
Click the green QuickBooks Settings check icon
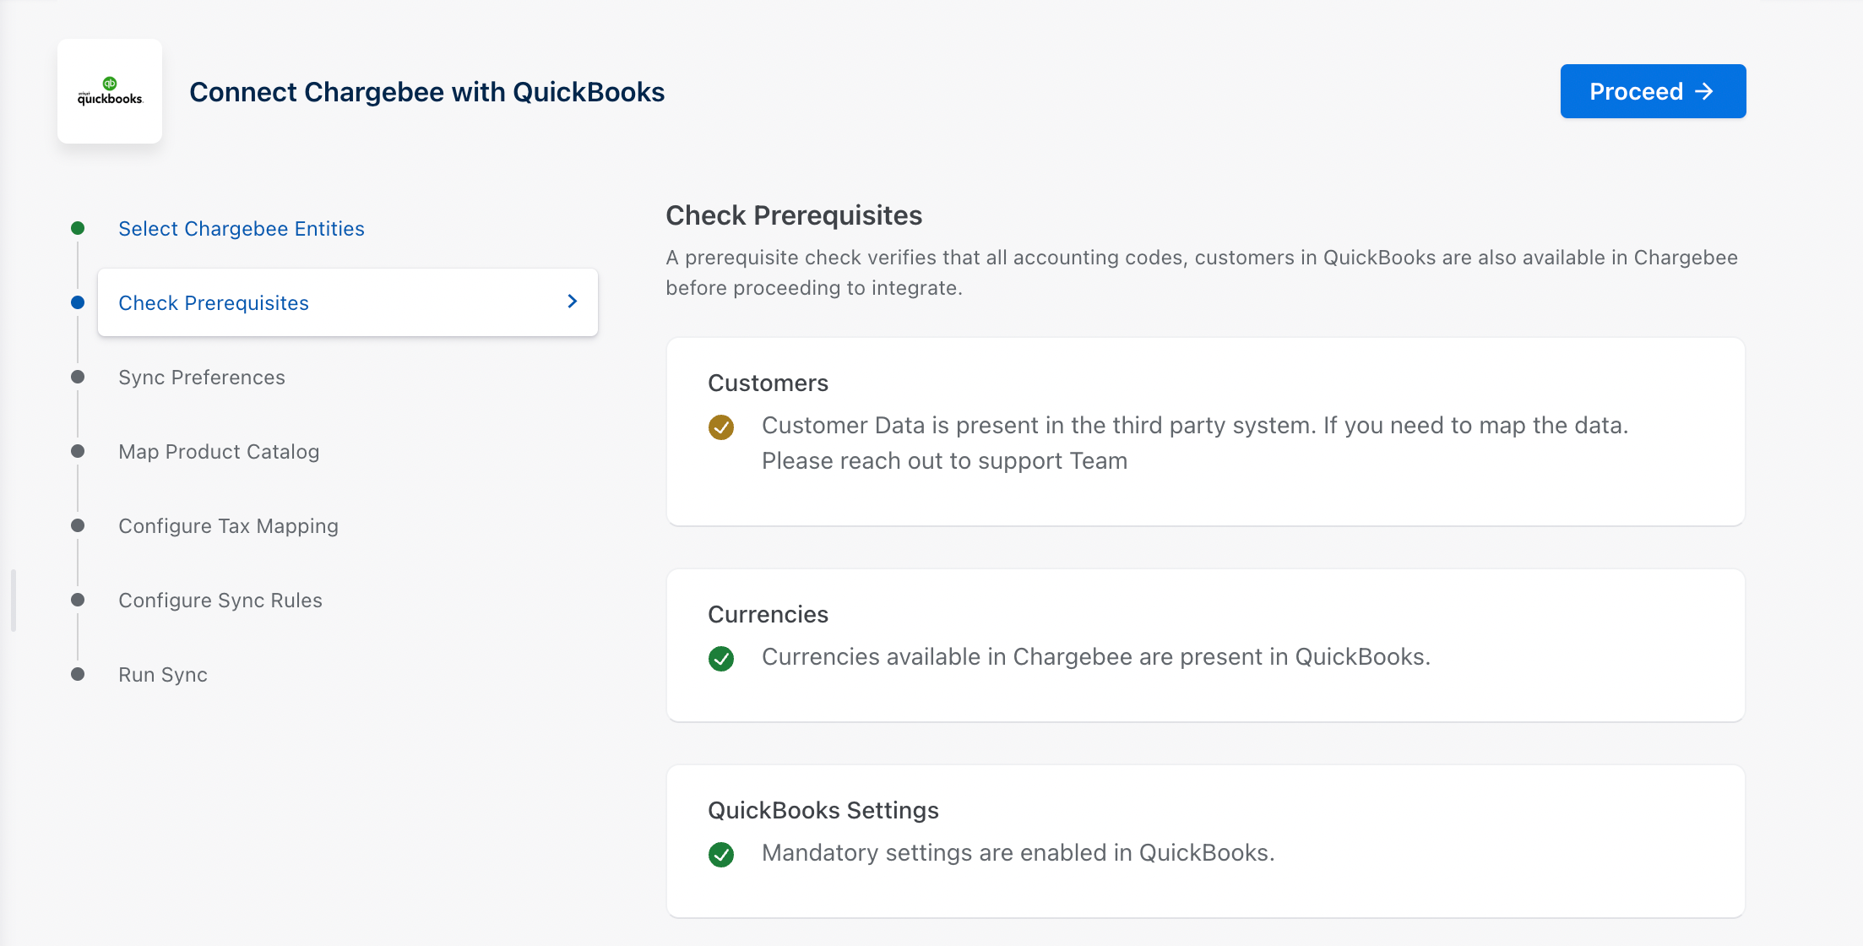721,855
